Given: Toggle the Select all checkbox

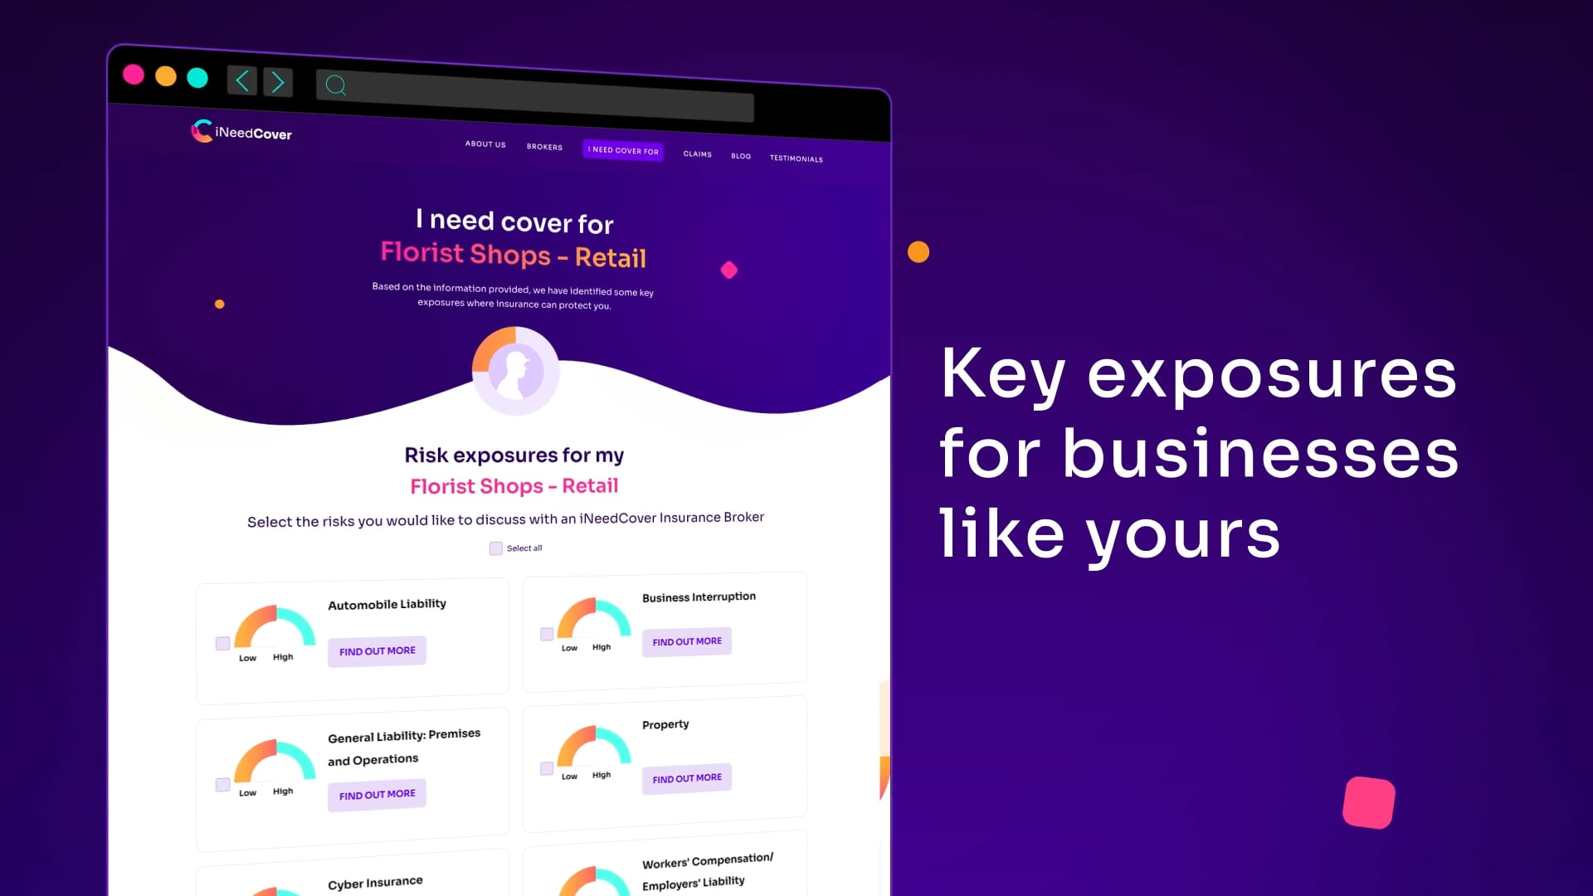Looking at the screenshot, I should pos(495,547).
